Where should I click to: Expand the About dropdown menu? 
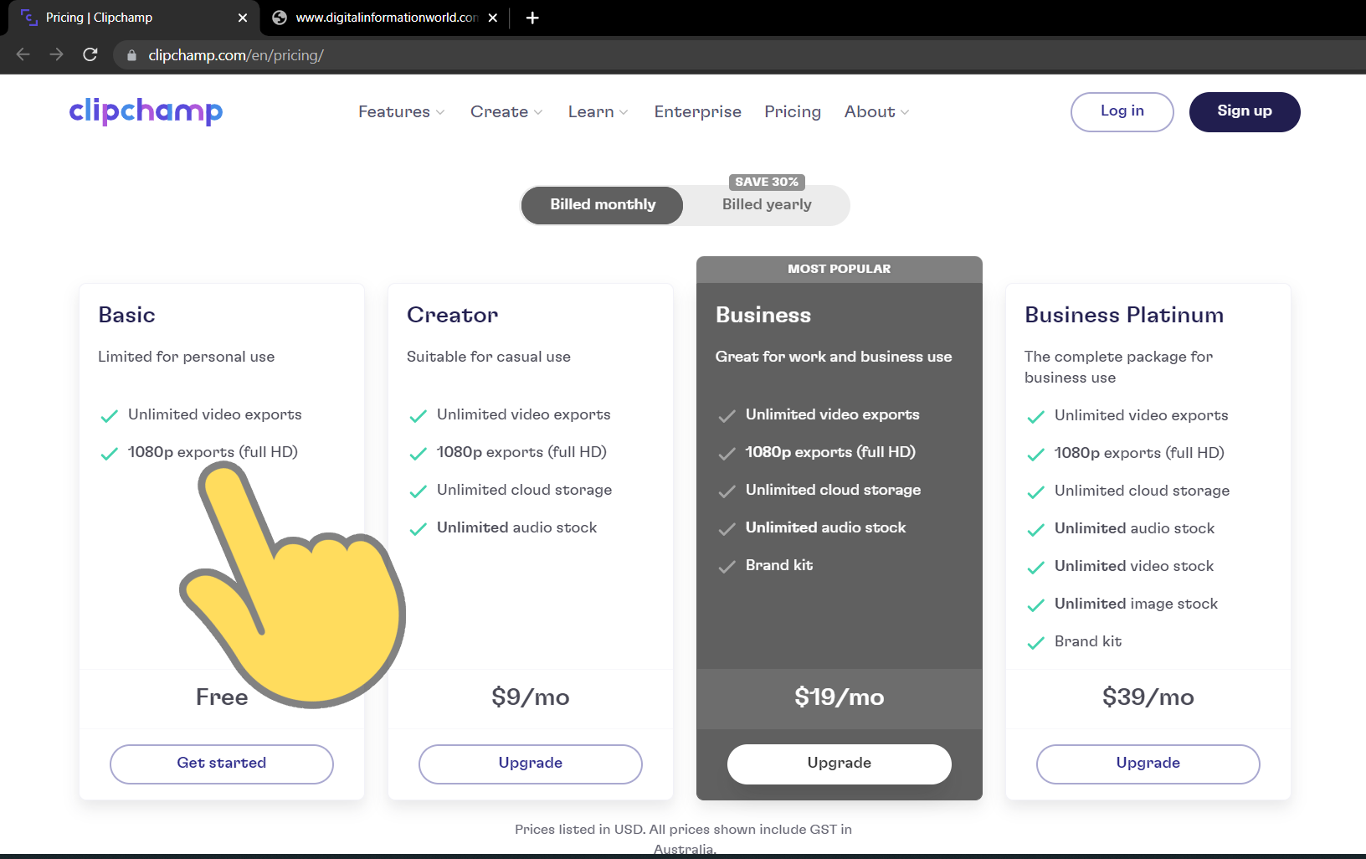(876, 112)
